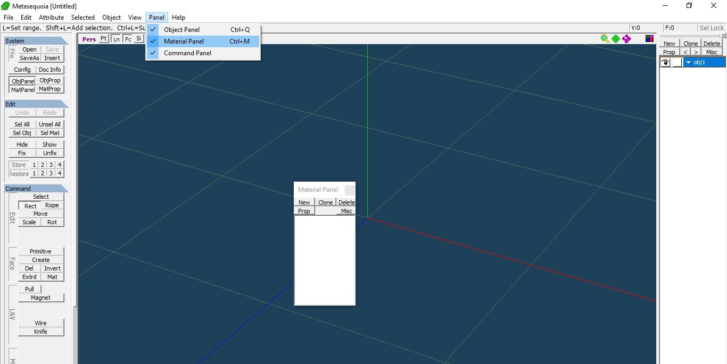Close the object panel with X
727x364 pixels.
pyautogui.click(x=723, y=36)
